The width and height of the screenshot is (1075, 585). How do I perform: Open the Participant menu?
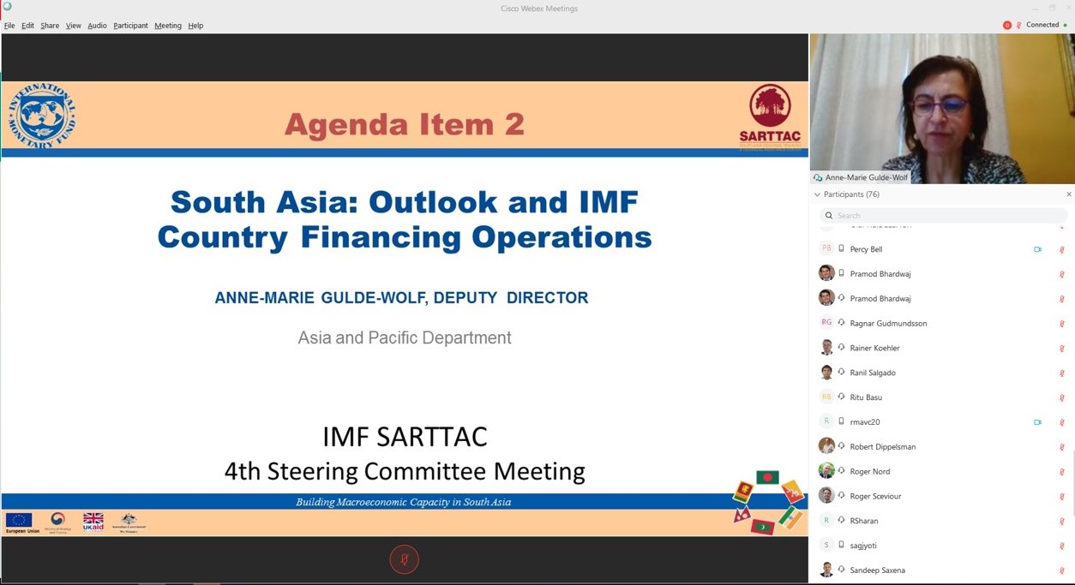[130, 26]
